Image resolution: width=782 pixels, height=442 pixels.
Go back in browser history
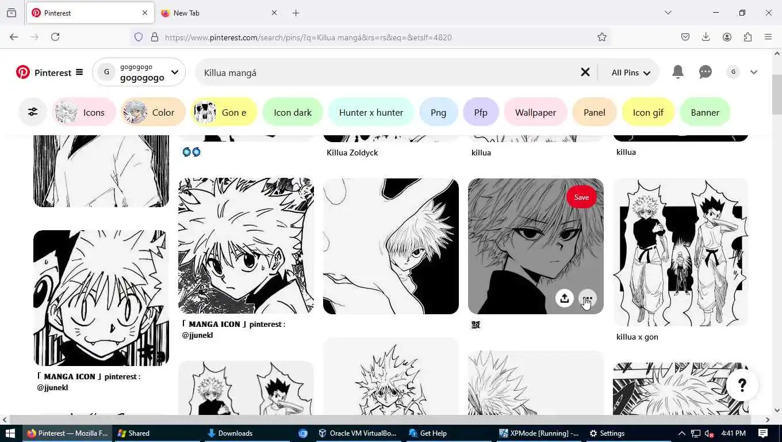(14, 37)
